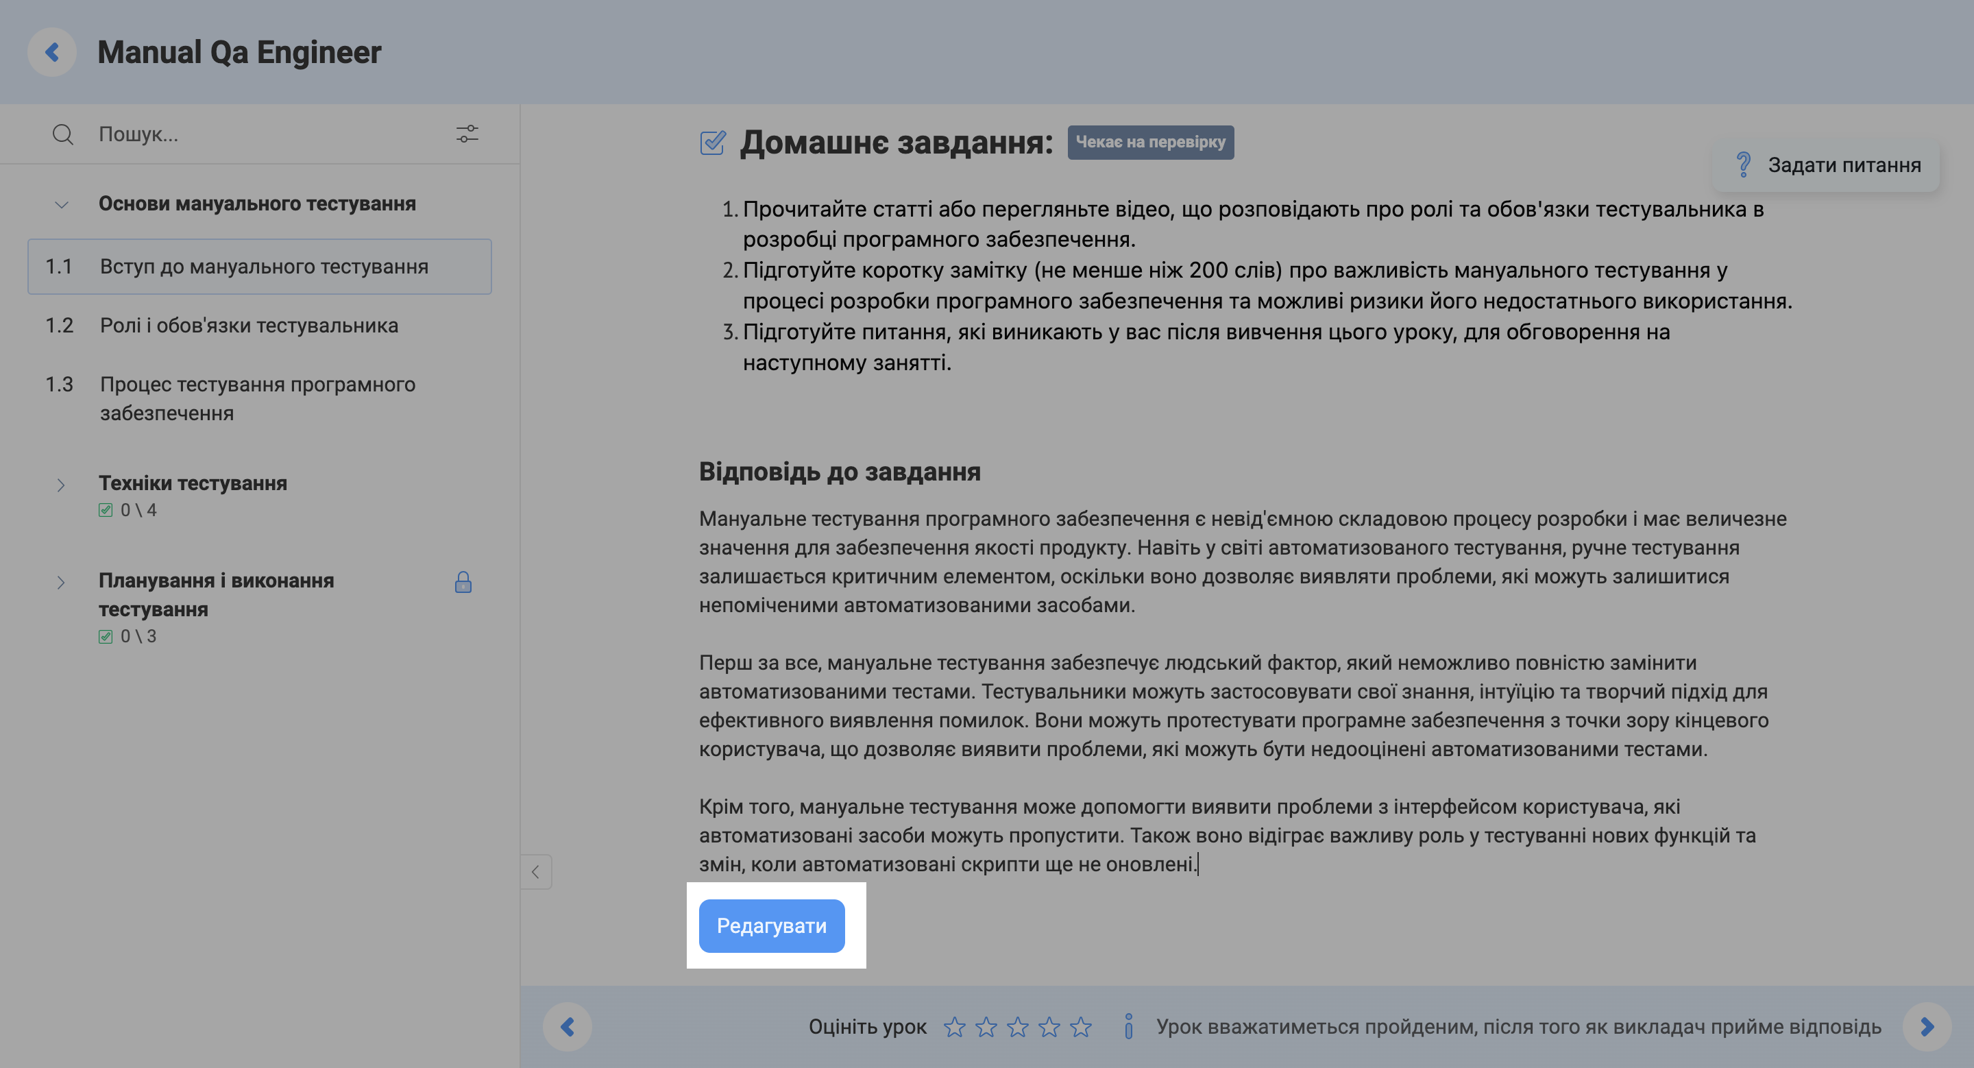Click the homework checkmark icon beside title
The width and height of the screenshot is (1974, 1068).
pos(712,142)
